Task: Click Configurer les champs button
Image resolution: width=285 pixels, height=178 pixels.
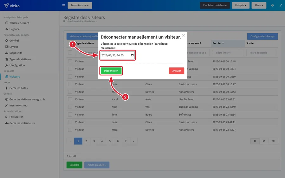Action: (x=262, y=36)
